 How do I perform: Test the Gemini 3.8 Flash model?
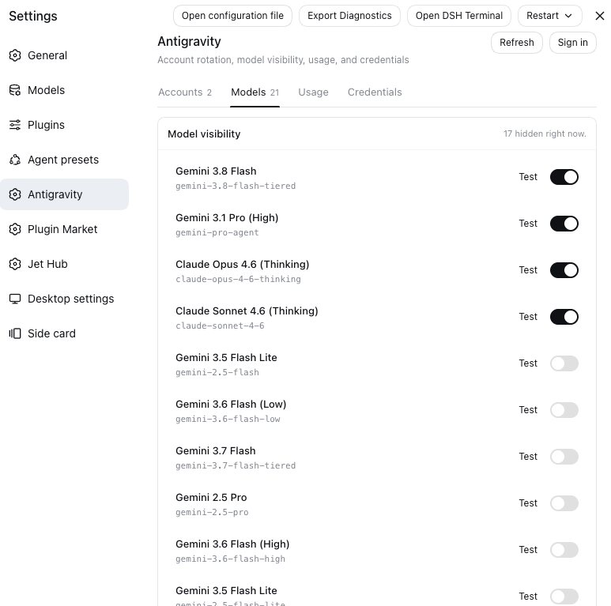(528, 177)
